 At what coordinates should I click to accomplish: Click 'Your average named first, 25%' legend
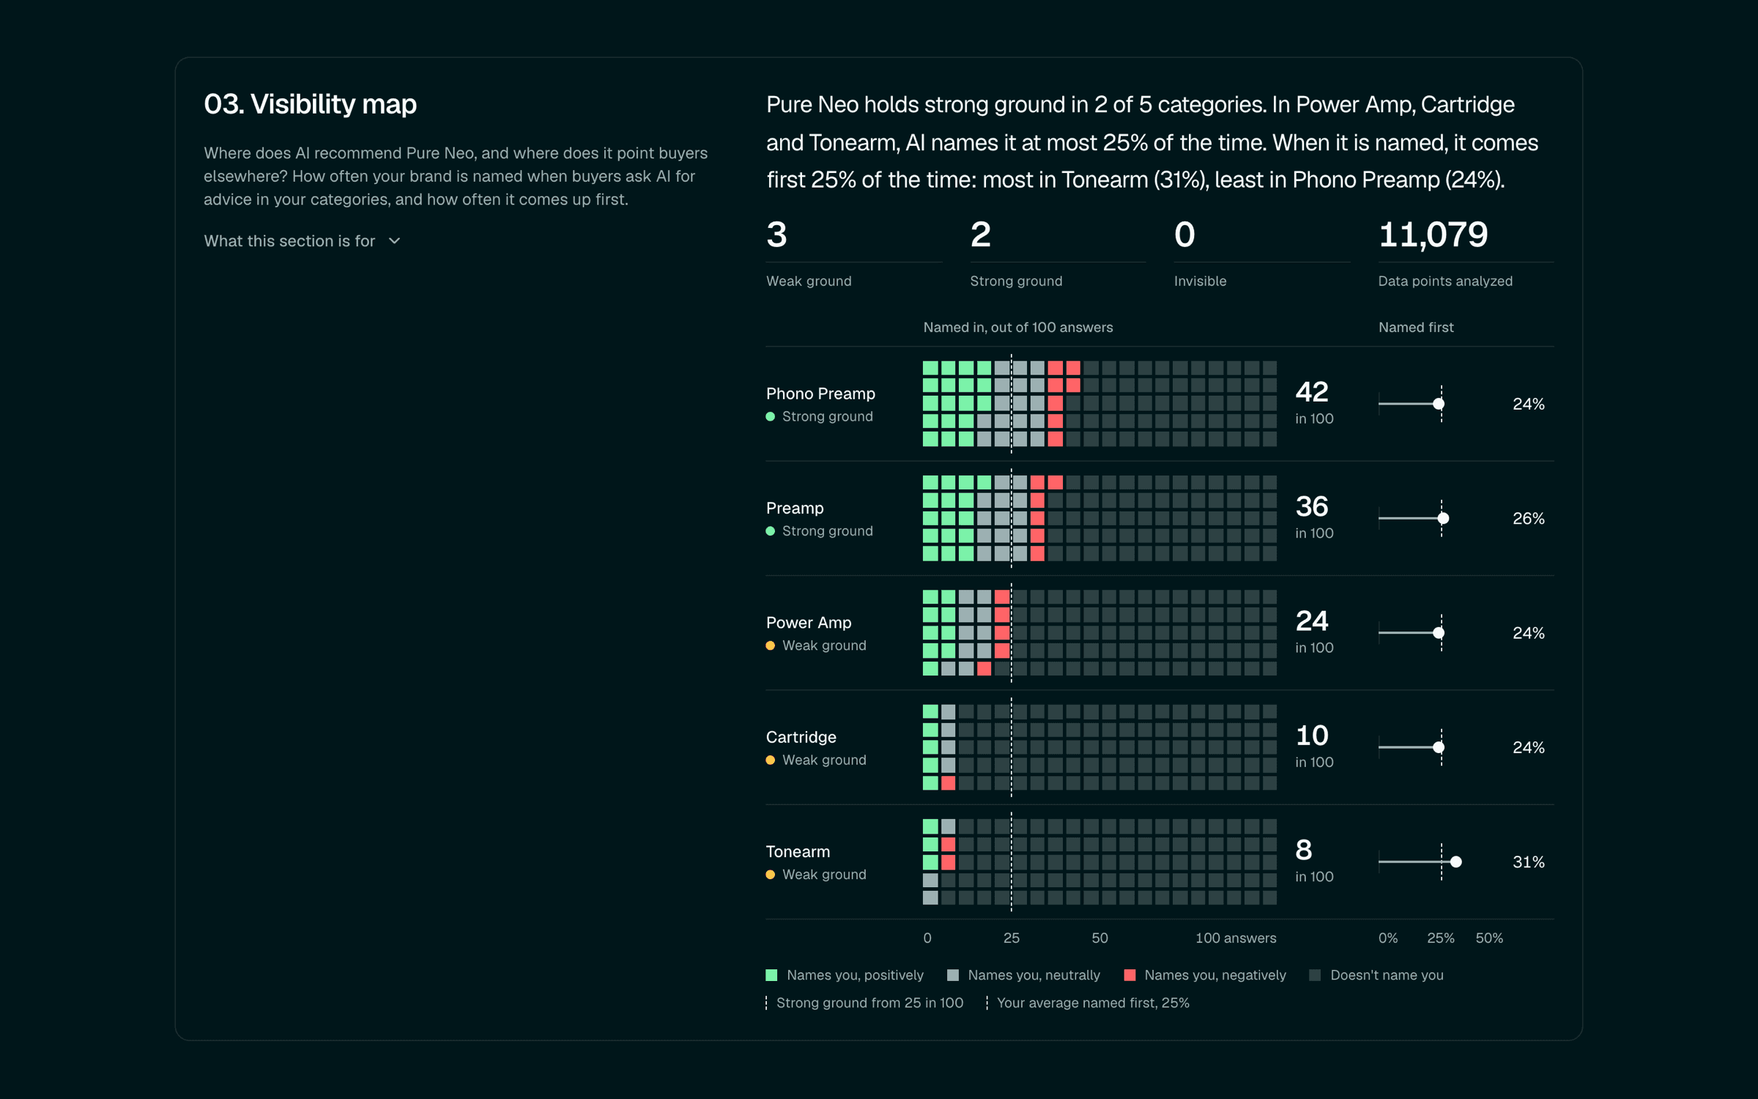1088,1003
